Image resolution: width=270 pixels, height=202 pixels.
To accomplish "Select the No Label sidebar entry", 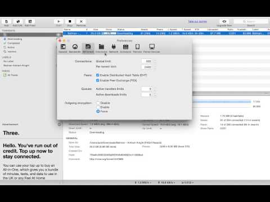I will pos(8,61).
